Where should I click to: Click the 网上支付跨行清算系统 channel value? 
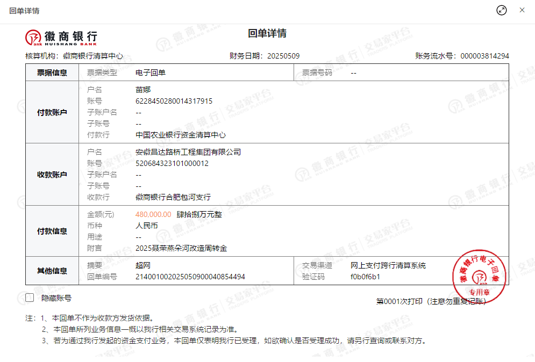[x=388, y=265]
